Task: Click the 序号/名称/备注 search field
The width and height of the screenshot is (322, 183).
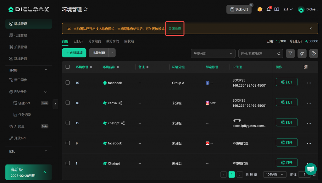Action: [x=258, y=54]
